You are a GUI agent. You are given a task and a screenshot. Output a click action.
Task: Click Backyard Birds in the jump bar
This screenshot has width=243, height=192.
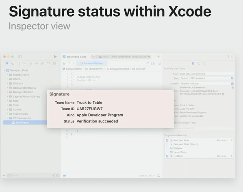(72, 69)
